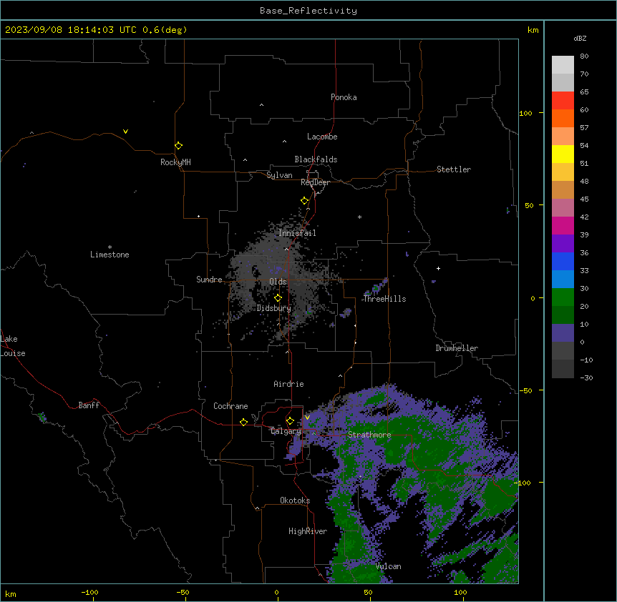Click the yellow V marker east of Calgary

[307, 418]
